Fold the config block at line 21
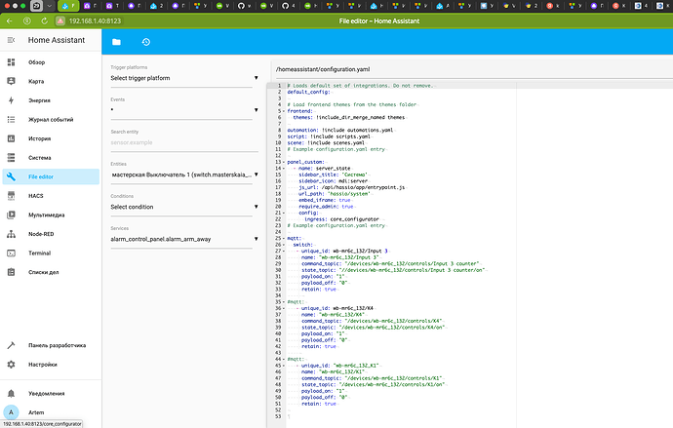673x428 pixels. [x=283, y=213]
